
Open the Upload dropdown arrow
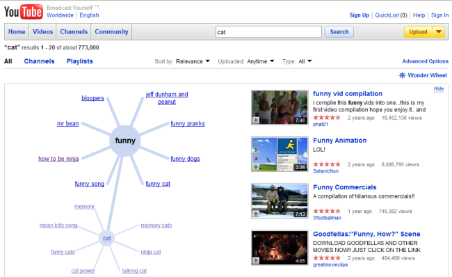(439, 32)
